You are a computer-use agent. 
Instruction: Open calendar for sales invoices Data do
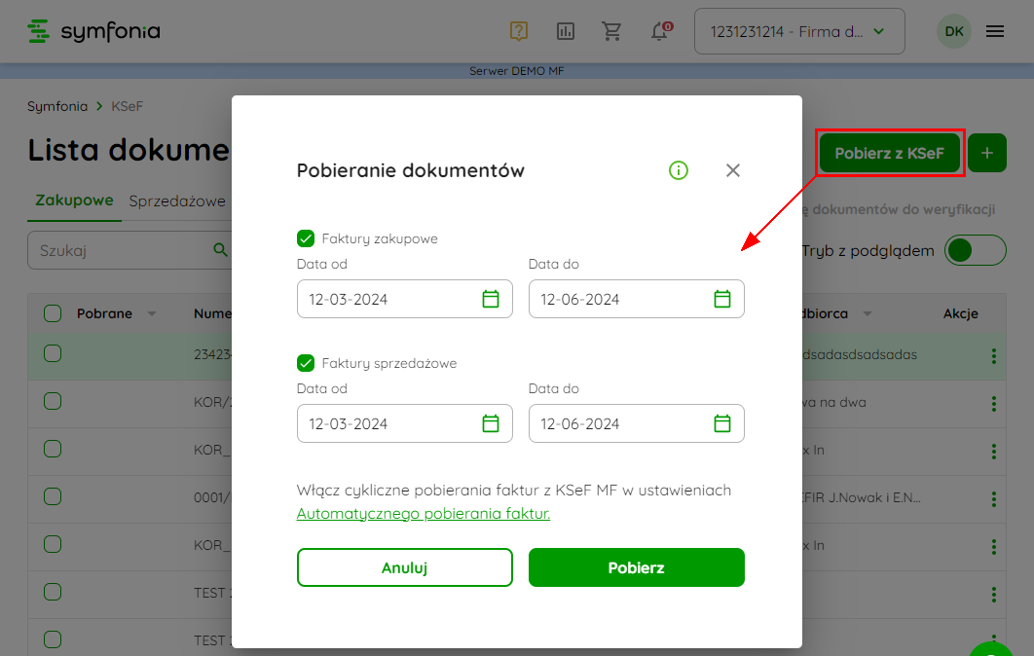click(722, 423)
